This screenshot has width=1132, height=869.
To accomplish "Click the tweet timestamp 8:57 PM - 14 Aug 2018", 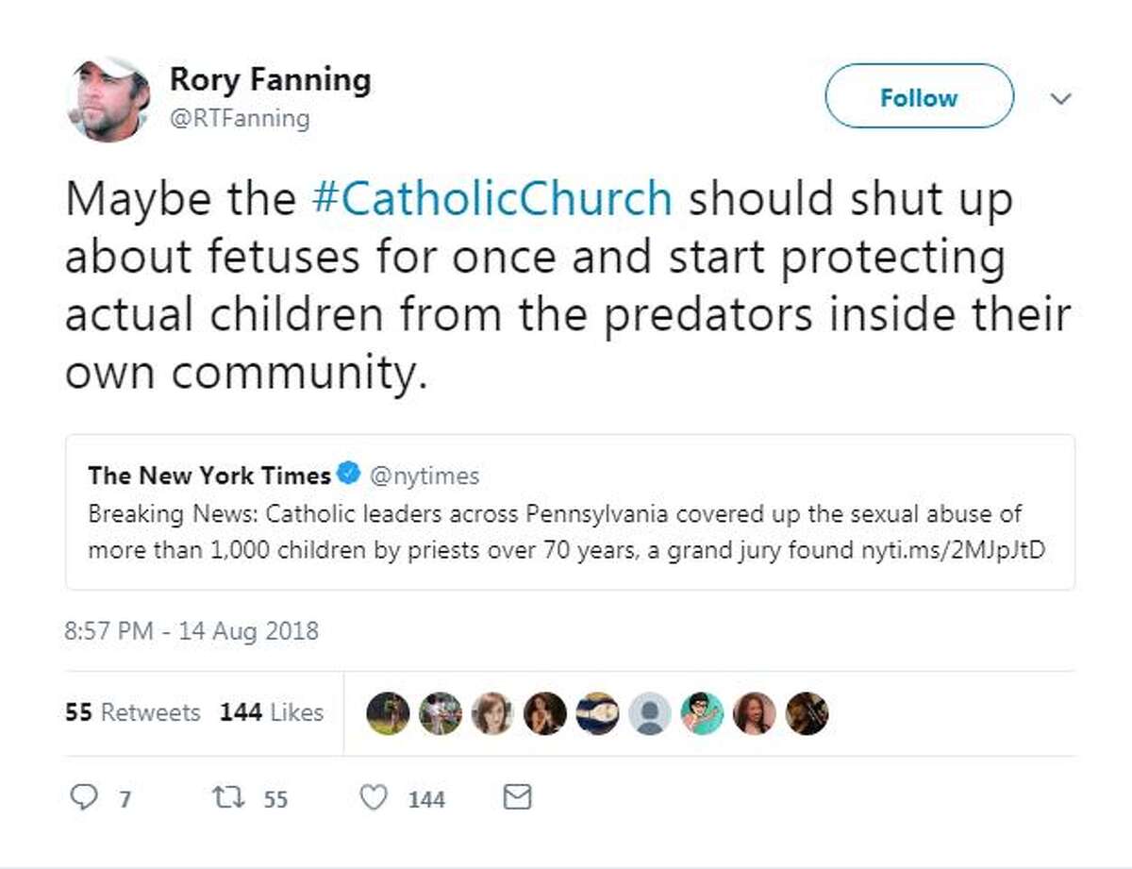I will 191,631.
